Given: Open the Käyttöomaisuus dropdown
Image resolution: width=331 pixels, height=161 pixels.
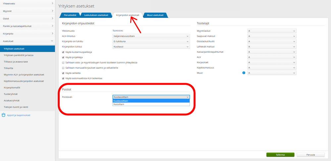Looking at the screenshot, I should coord(272,68).
